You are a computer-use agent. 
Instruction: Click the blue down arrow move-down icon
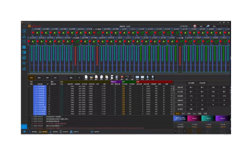click(153, 77)
